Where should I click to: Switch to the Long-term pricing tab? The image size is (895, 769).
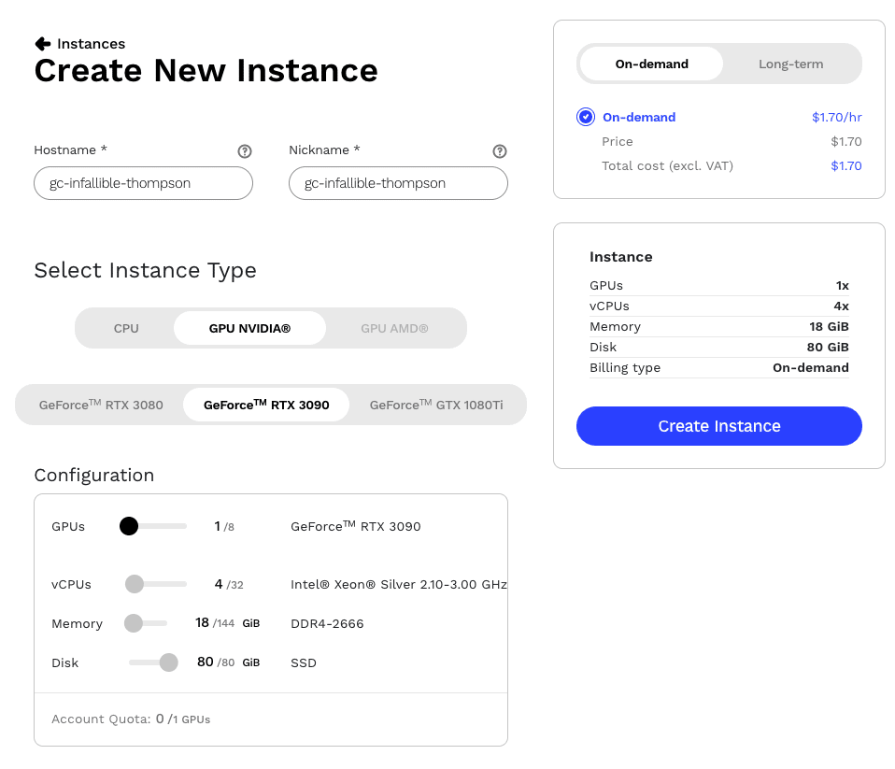[x=790, y=64]
